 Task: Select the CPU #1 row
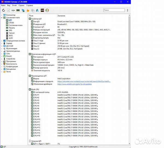click(70, 95)
